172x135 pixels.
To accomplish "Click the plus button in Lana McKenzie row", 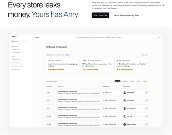I will pos(147,108).
